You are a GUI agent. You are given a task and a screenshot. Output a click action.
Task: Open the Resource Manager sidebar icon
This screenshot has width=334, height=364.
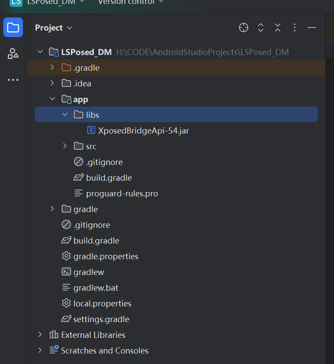point(13,54)
